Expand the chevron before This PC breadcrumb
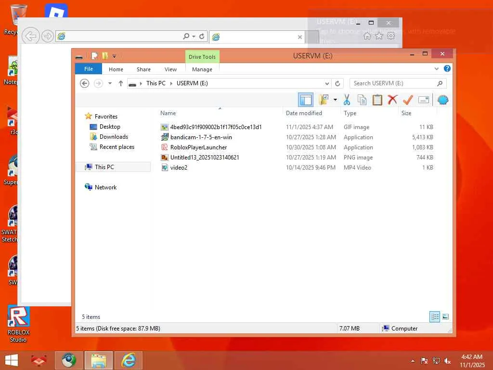 [x=141, y=83]
